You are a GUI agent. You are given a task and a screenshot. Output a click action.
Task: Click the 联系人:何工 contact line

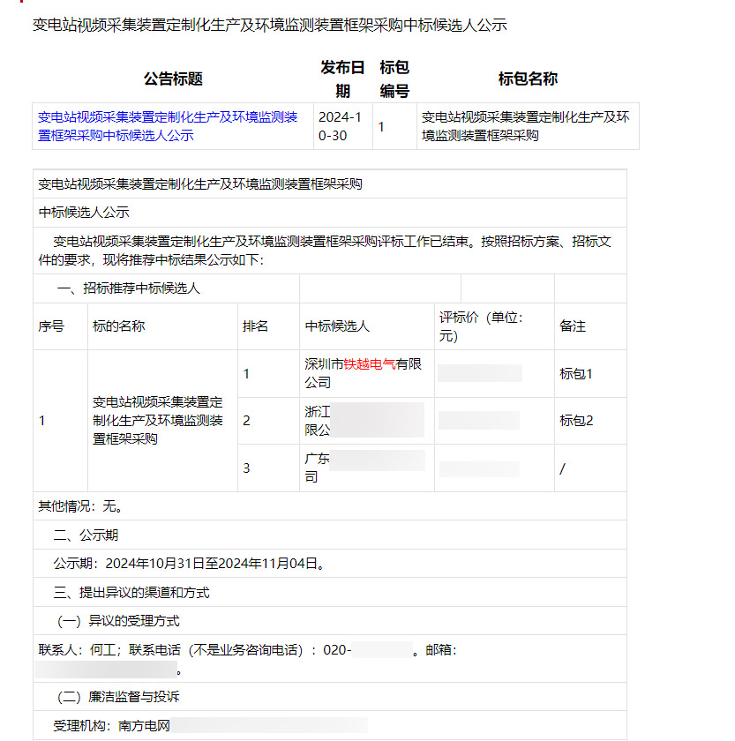194,650
